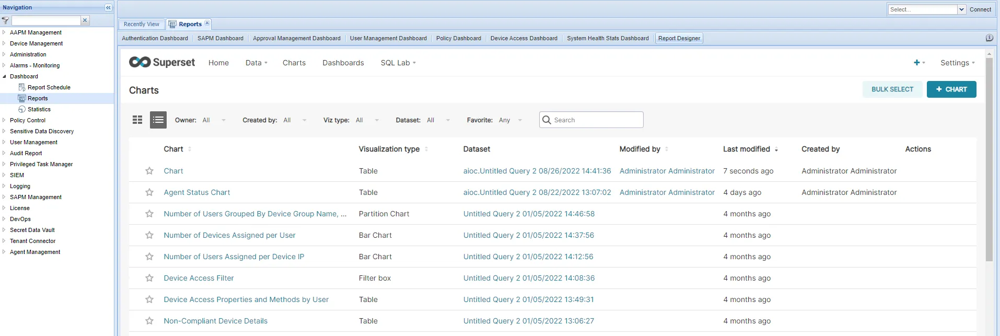Open System Health Stats Dashboard tab
Image resolution: width=1000 pixels, height=336 pixels.
608,38
